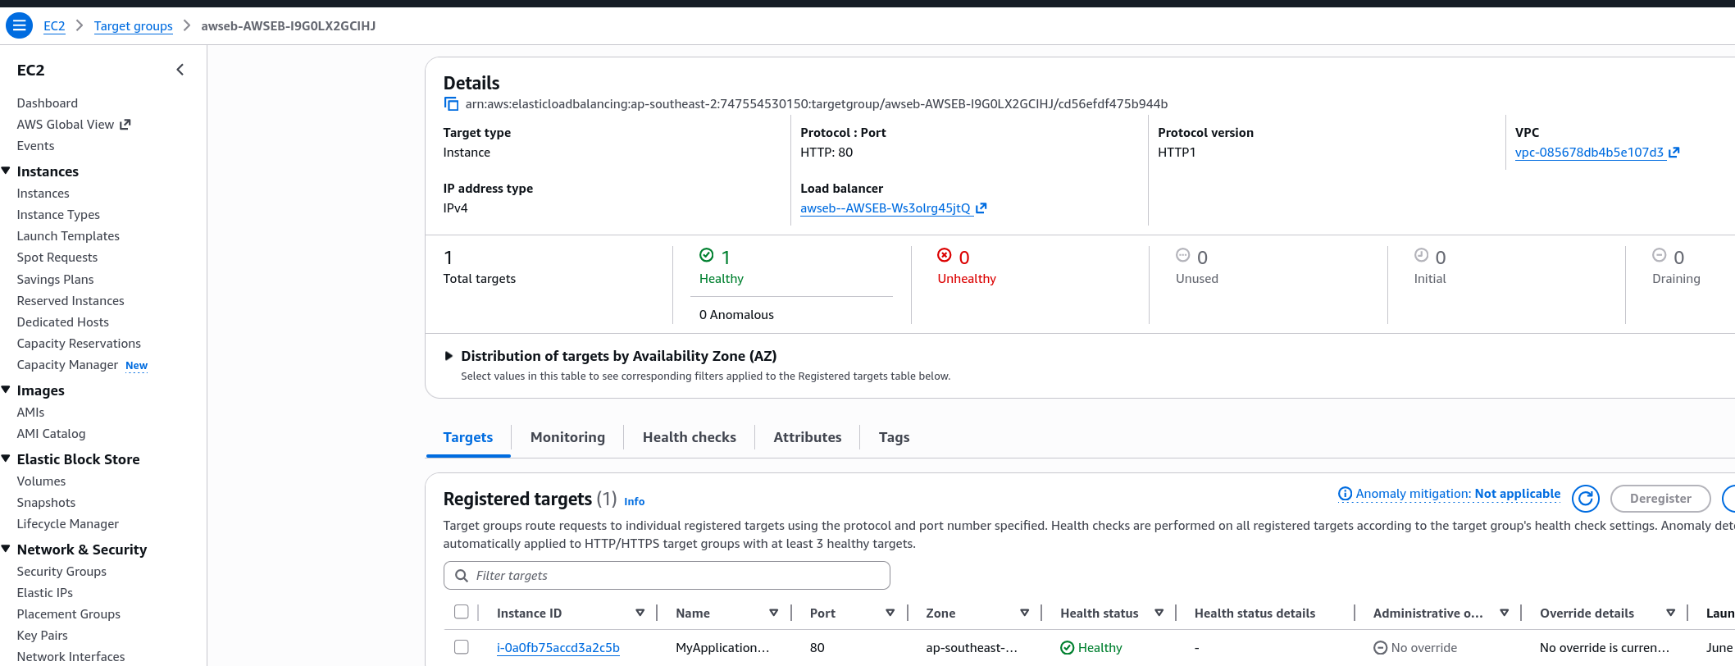The width and height of the screenshot is (1735, 666).
Task: Open Instance Types in sidebar
Action: pos(58,214)
